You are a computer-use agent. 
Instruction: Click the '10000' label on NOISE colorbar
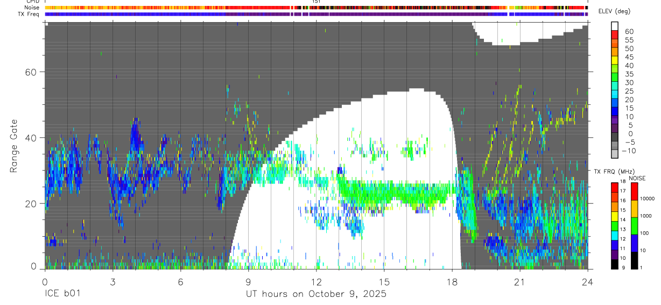coord(648,199)
